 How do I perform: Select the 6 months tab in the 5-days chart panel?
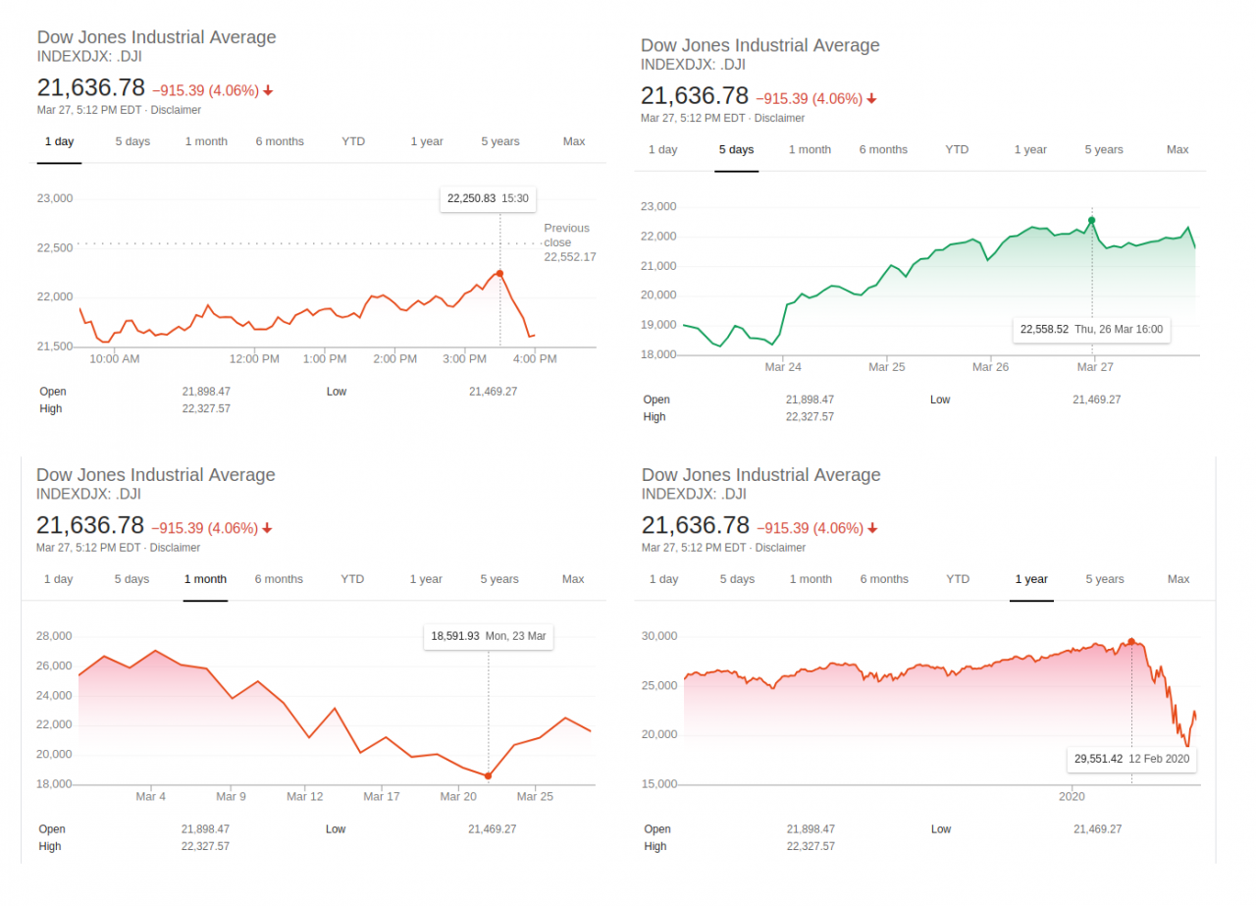[x=883, y=149]
